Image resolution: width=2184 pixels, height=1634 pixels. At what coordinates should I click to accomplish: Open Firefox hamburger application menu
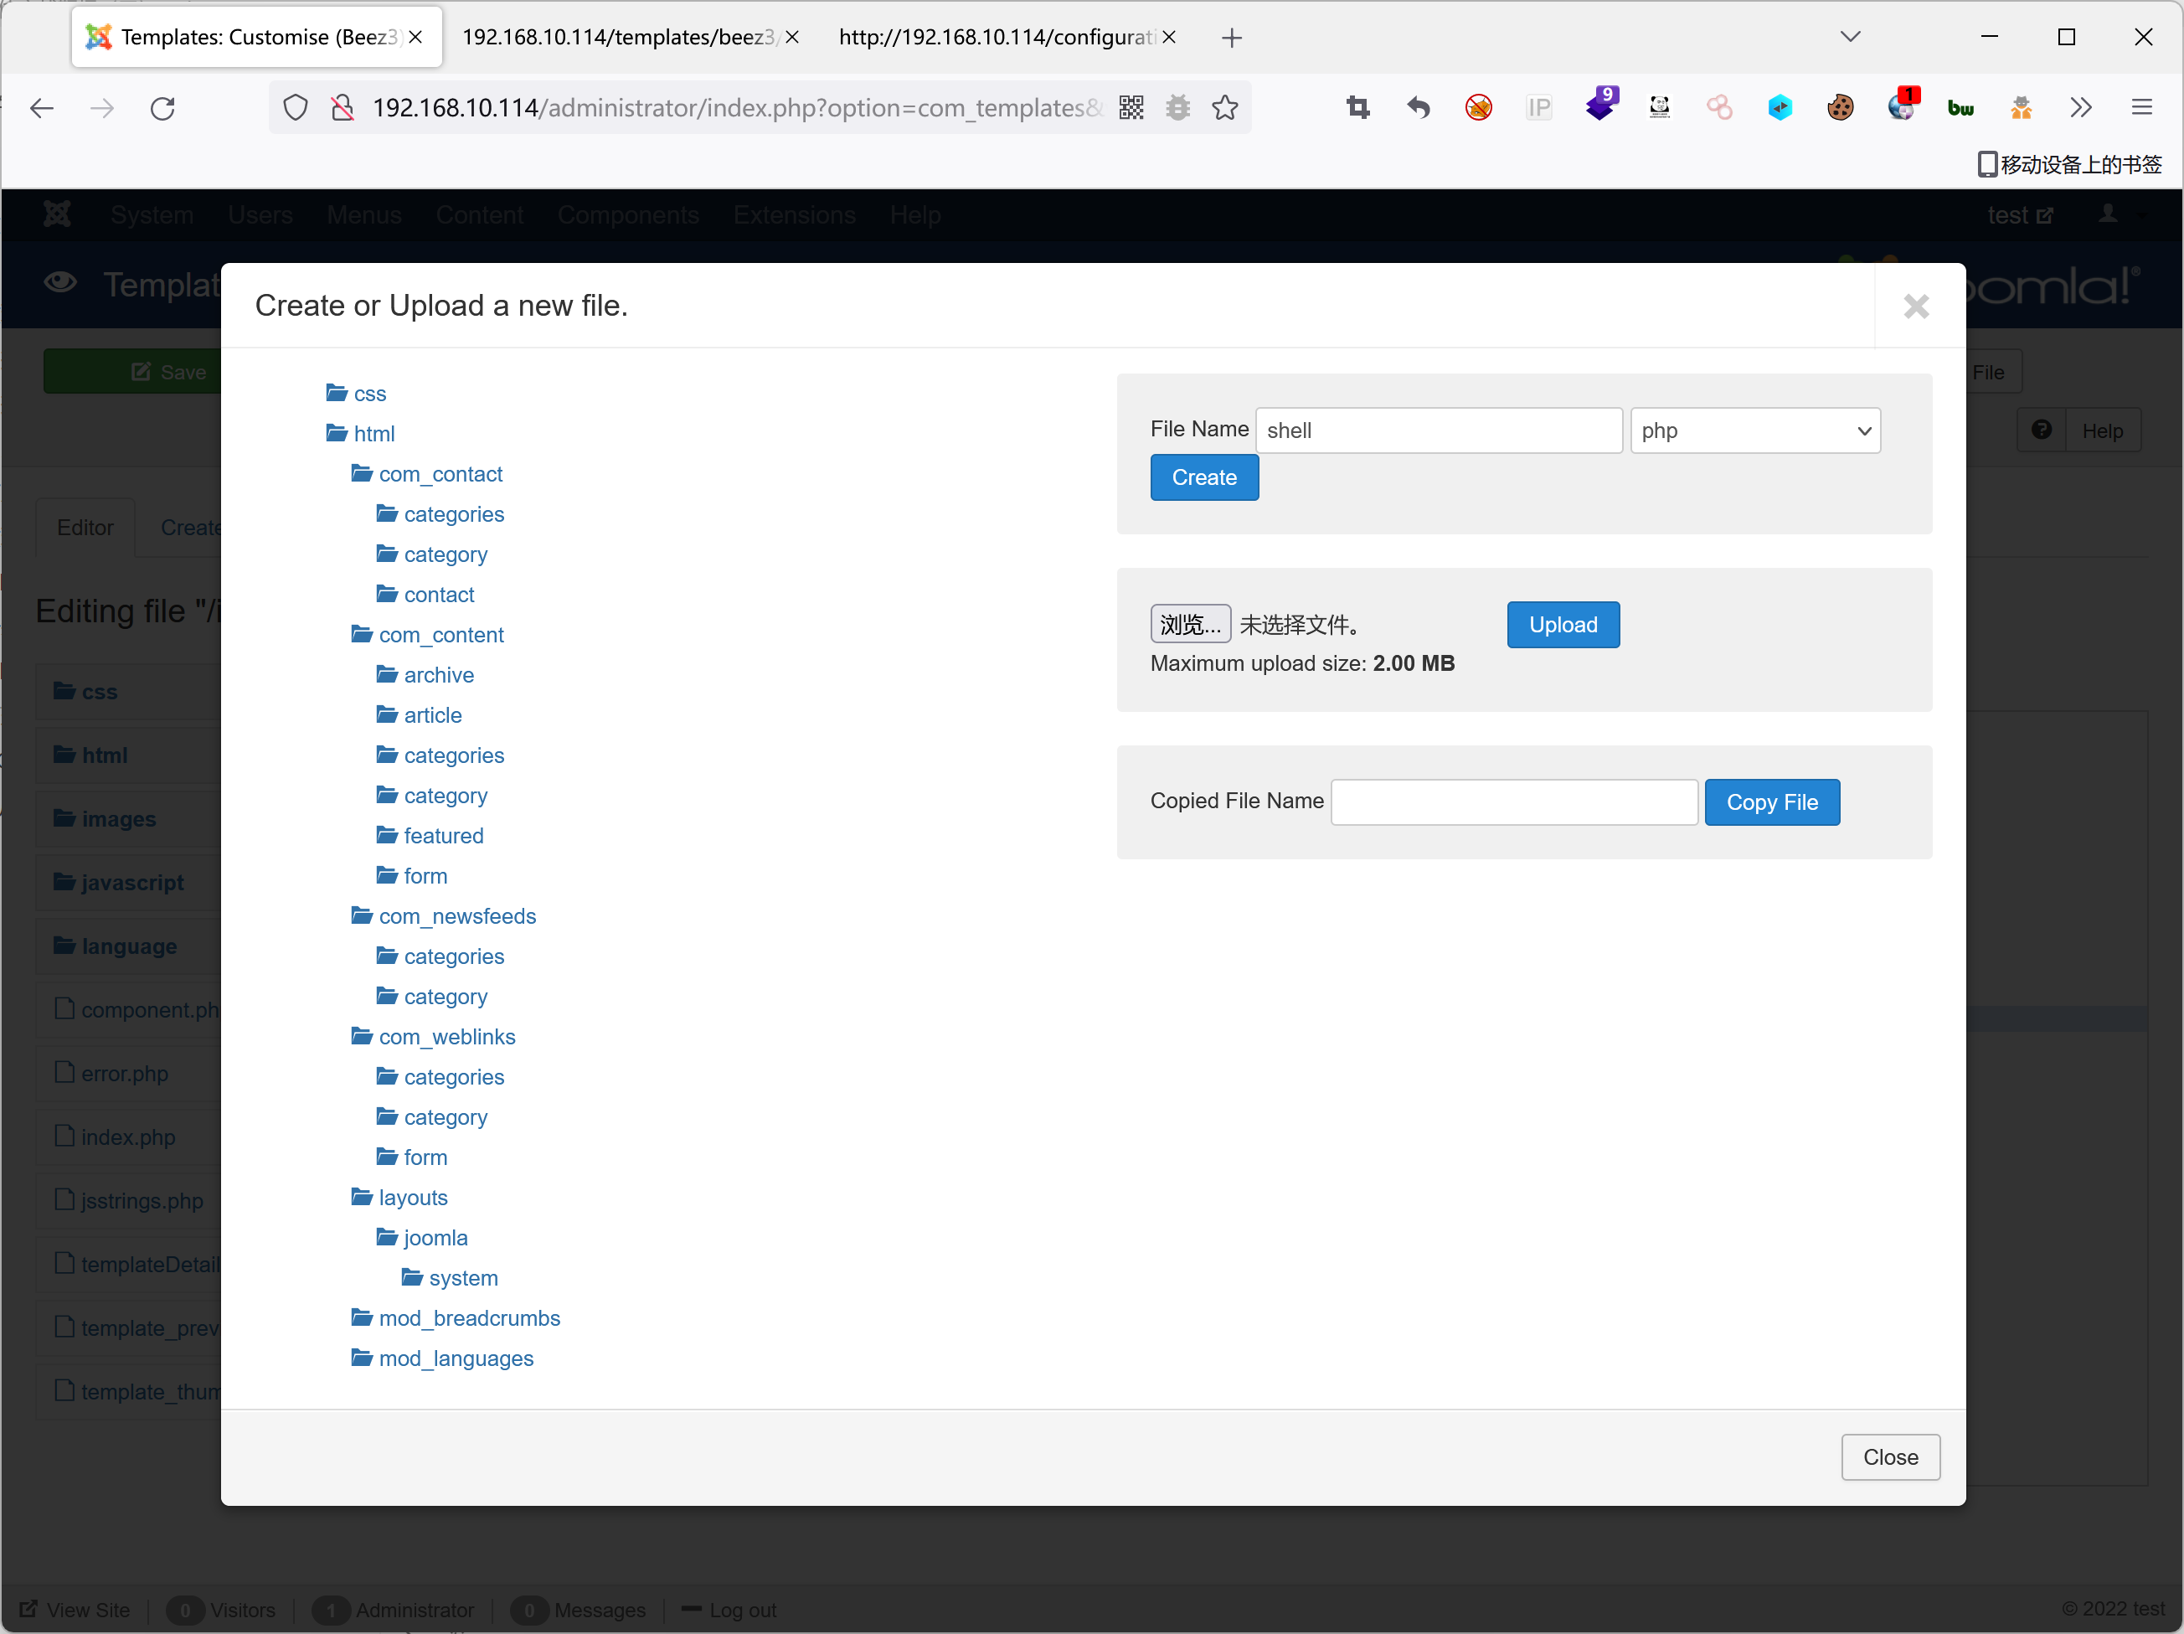(x=2140, y=107)
